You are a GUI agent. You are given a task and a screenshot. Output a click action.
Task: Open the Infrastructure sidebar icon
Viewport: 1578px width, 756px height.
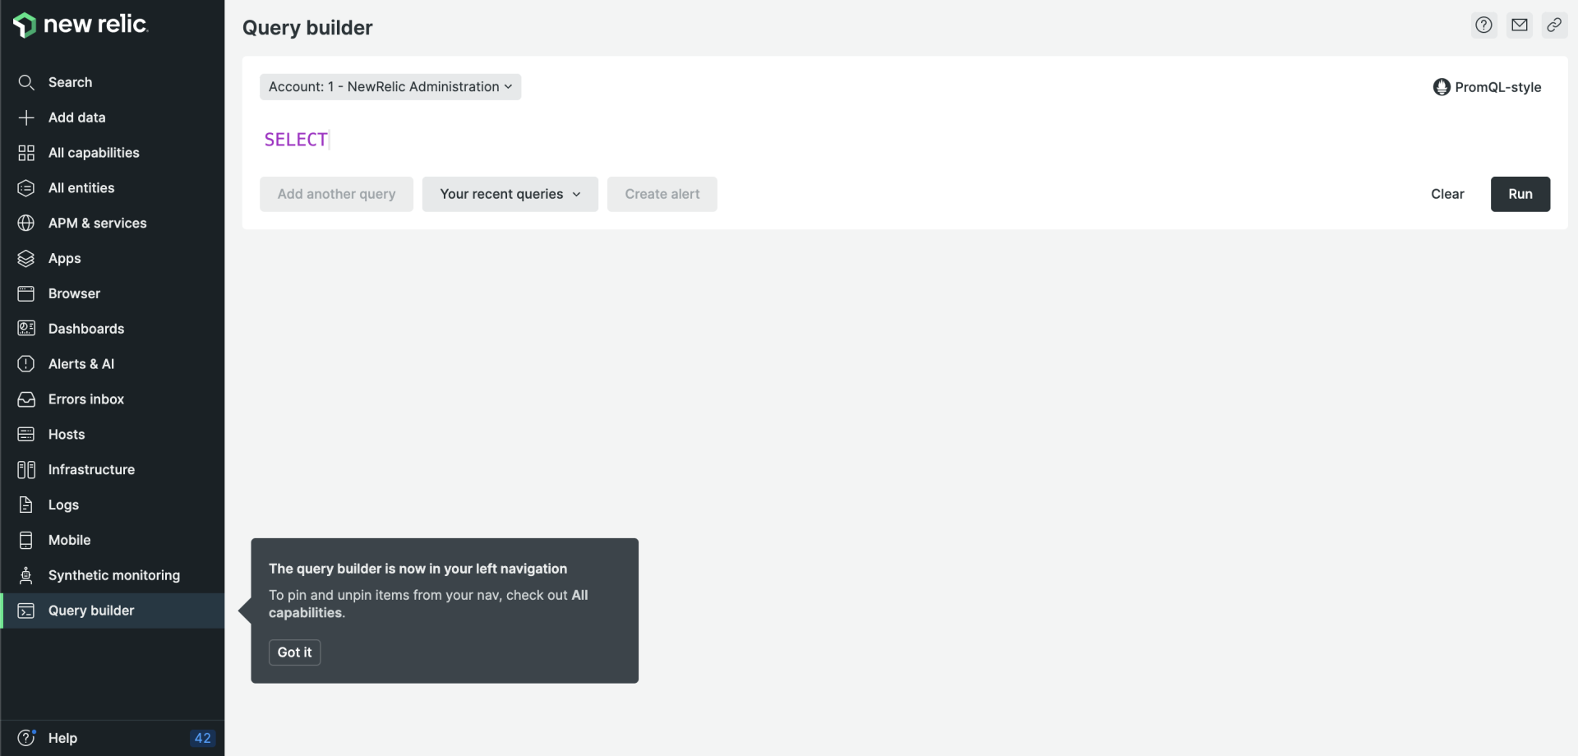click(25, 469)
